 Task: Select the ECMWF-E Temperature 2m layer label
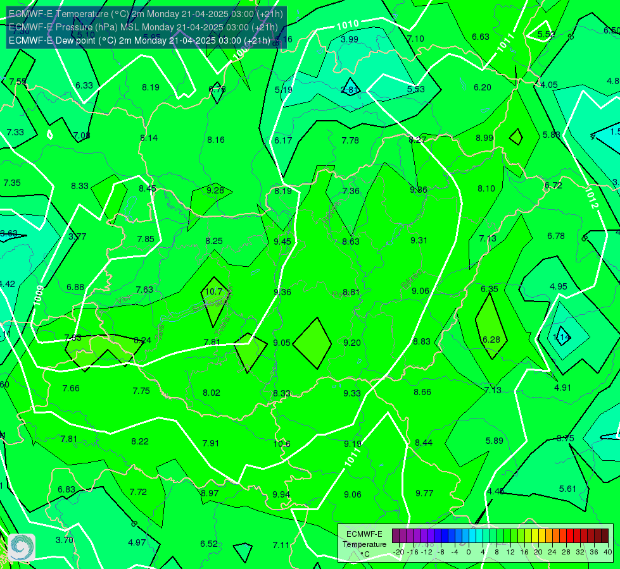pyautogui.click(x=146, y=14)
